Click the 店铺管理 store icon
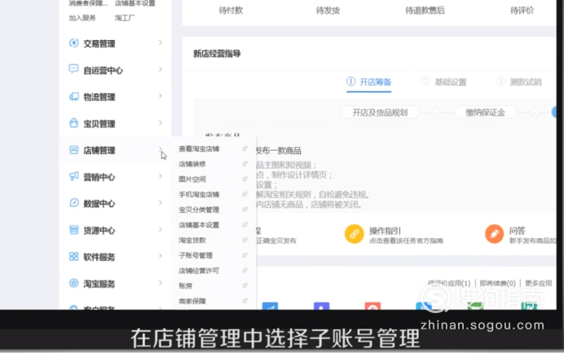The image size is (564, 353). pyautogui.click(x=73, y=150)
